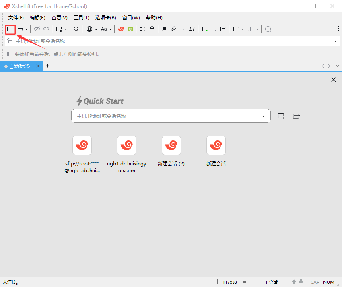The height and width of the screenshot is (287, 342).
Task: Open the keyboard key mapping icon
Action: pos(165,29)
